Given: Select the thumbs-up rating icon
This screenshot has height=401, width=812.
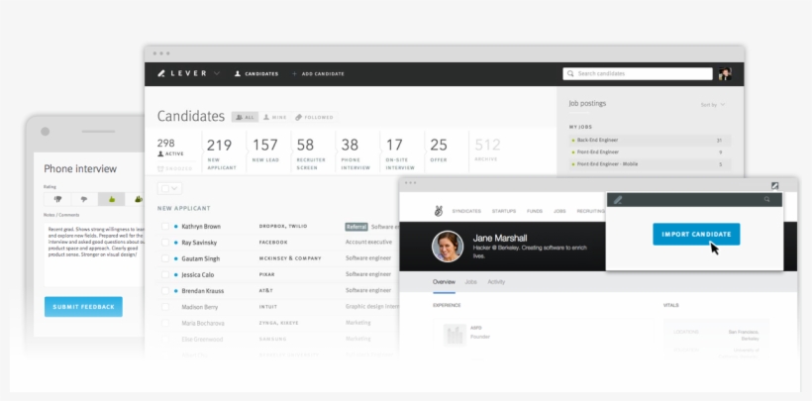Looking at the screenshot, I should tap(111, 199).
